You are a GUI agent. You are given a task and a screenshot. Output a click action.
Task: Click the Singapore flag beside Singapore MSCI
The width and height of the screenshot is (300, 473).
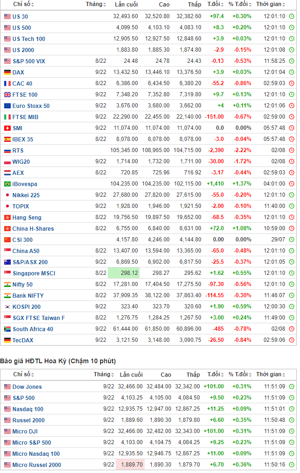pos(7,273)
